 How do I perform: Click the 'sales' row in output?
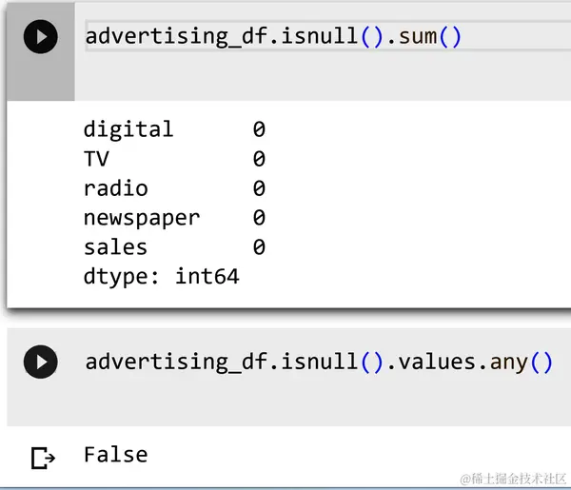coord(115,247)
